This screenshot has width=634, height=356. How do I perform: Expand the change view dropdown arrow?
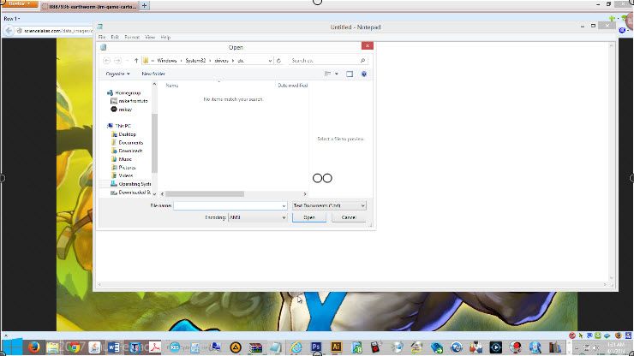[337, 74]
